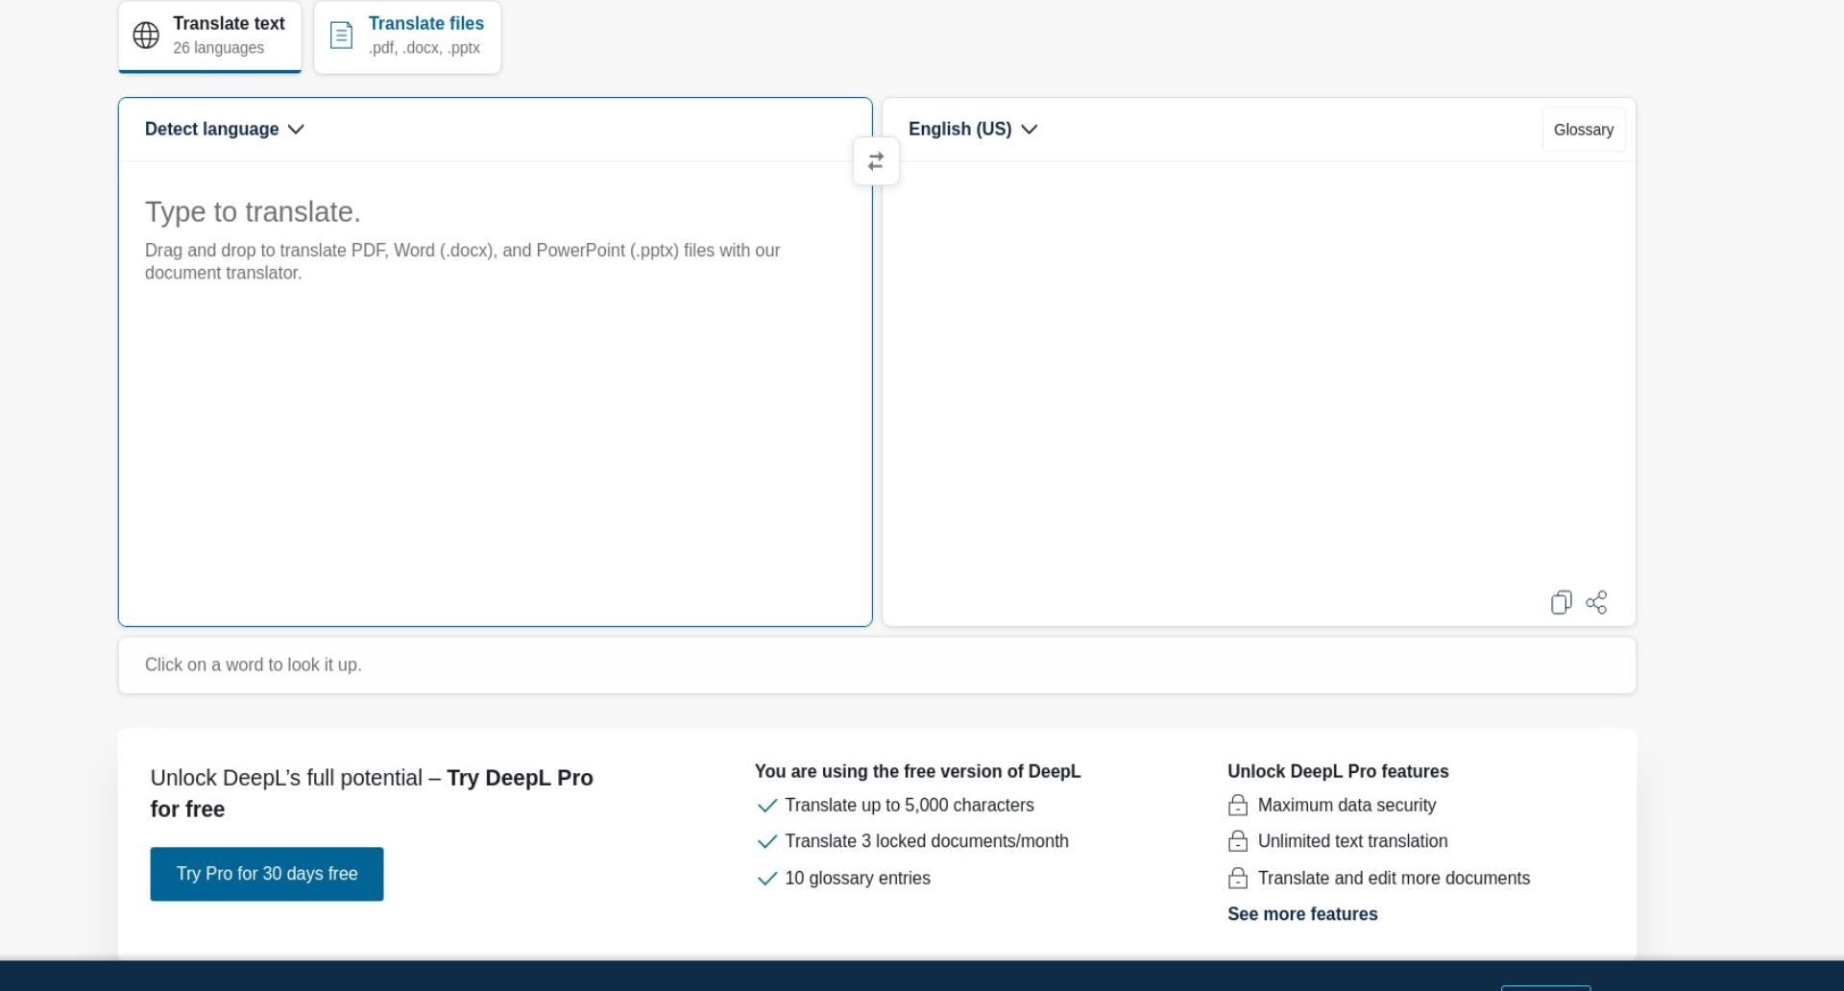Switch to the Translate text tab
The height and width of the screenshot is (991, 1844).
point(209,36)
